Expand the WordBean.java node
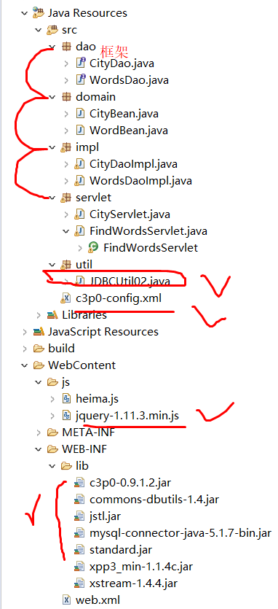 (x=67, y=130)
